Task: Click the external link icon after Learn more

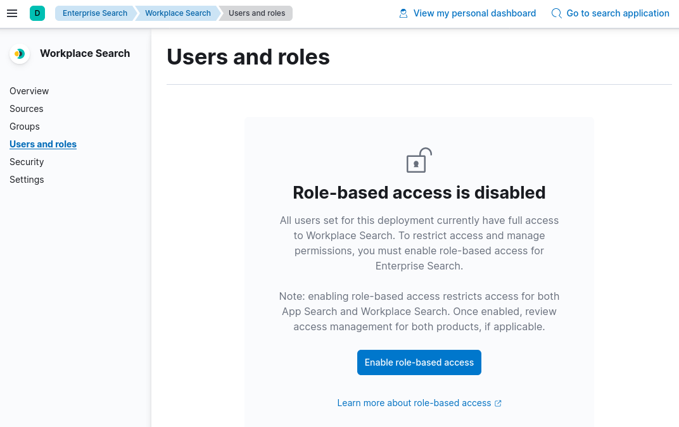Action: 498,403
